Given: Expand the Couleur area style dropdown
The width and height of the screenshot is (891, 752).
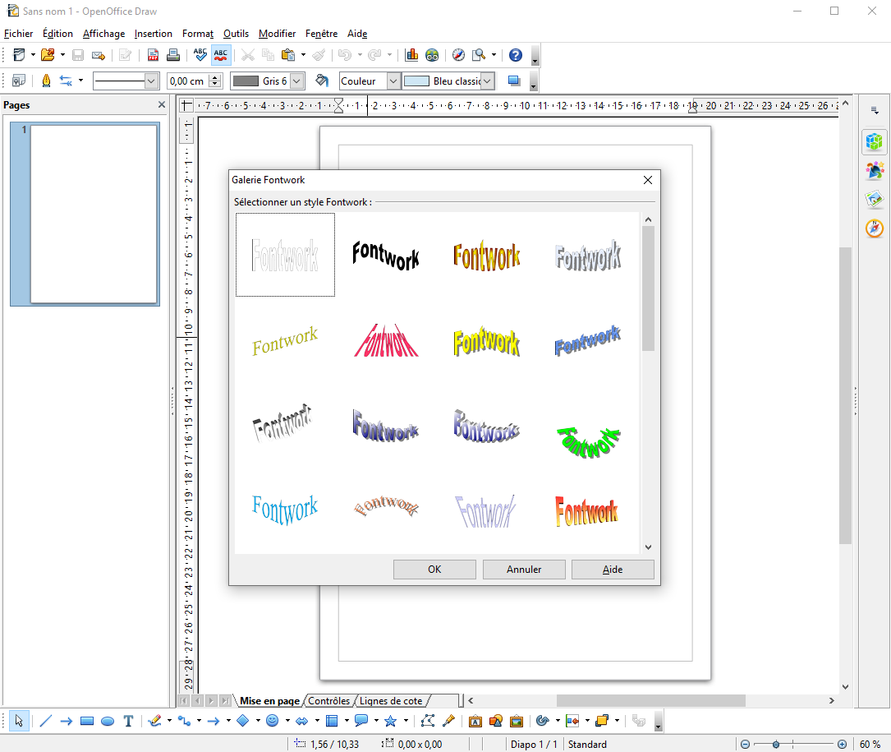Looking at the screenshot, I should pos(393,81).
